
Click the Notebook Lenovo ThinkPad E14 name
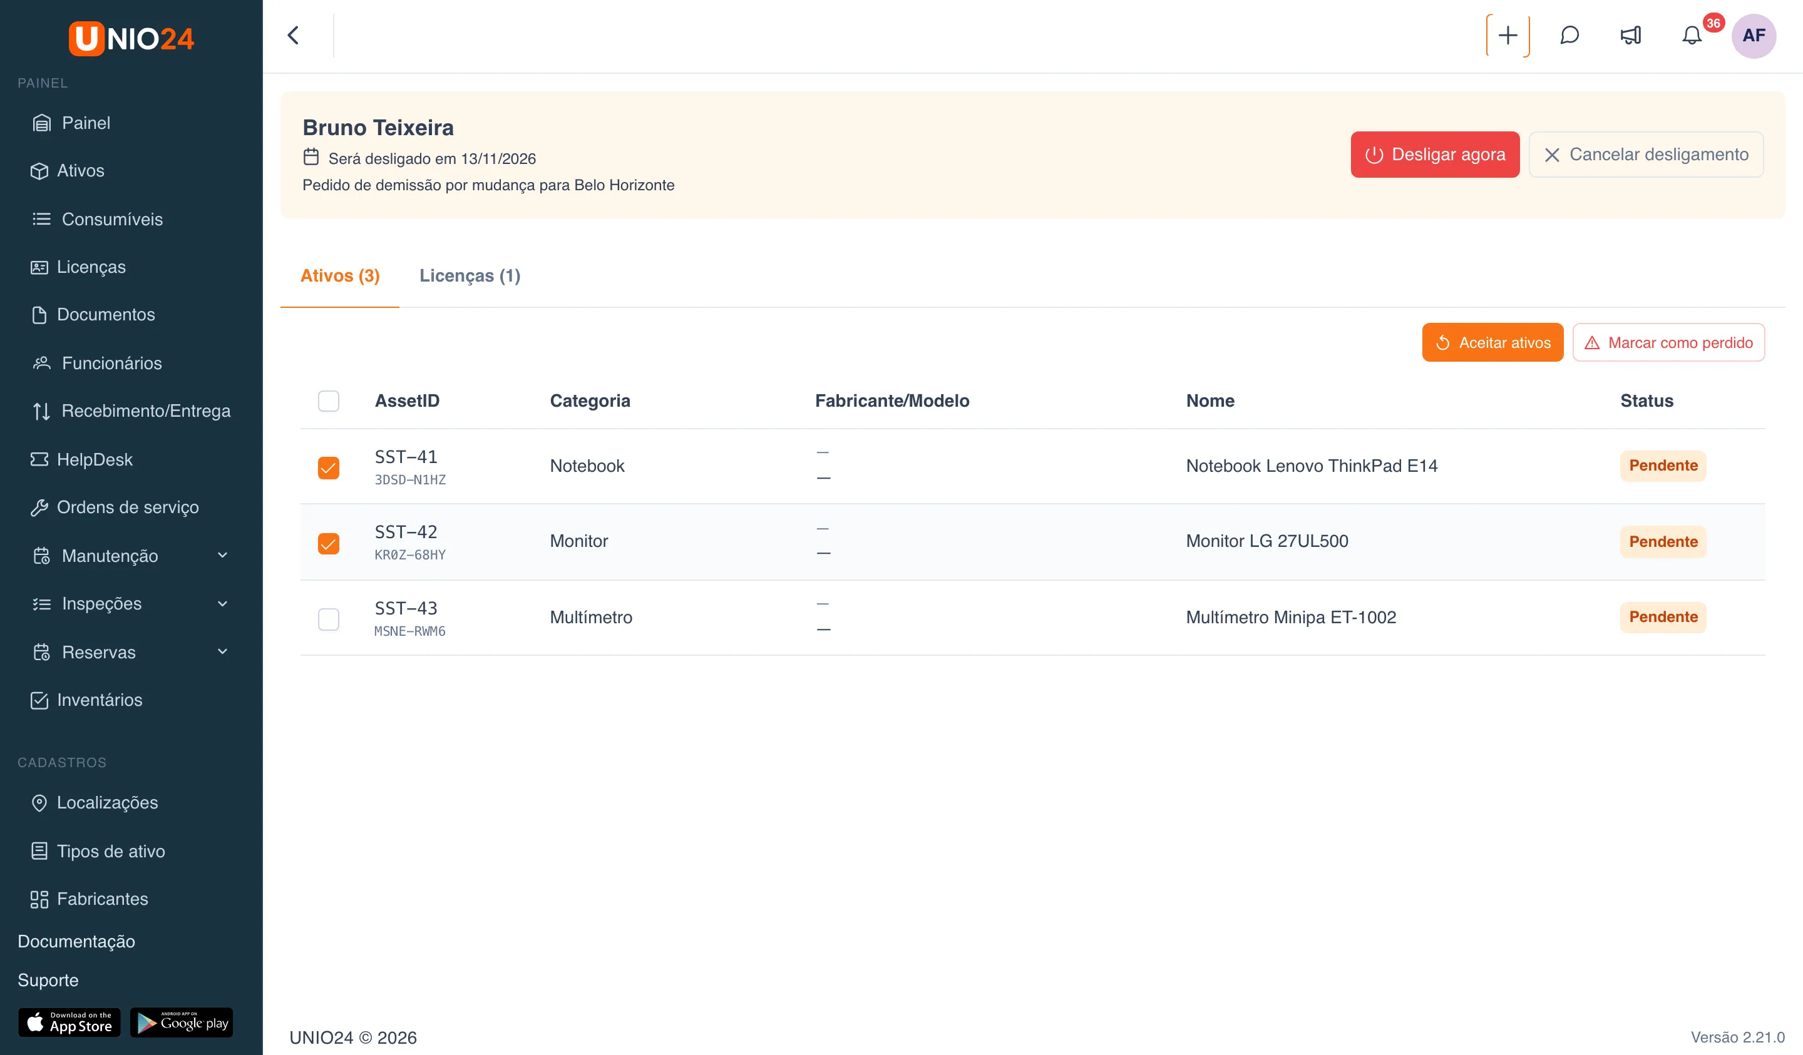[x=1312, y=466]
